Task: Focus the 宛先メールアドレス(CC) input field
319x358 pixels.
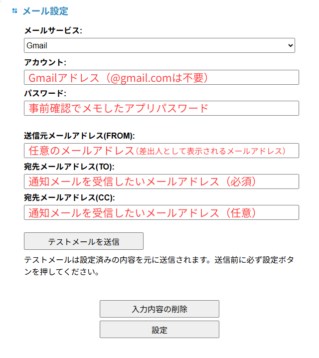Action: pos(161,212)
